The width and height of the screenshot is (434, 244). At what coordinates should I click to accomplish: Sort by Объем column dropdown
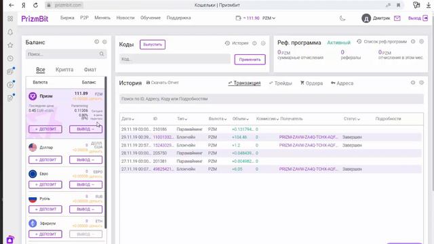pos(241,119)
